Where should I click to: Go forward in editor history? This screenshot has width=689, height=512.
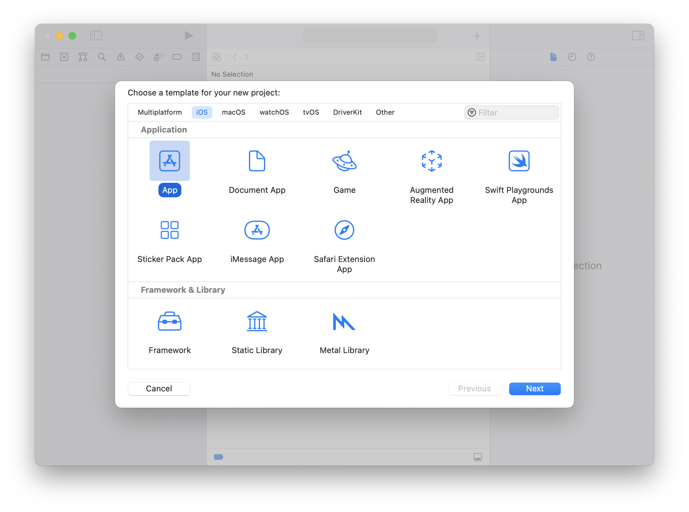point(247,57)
